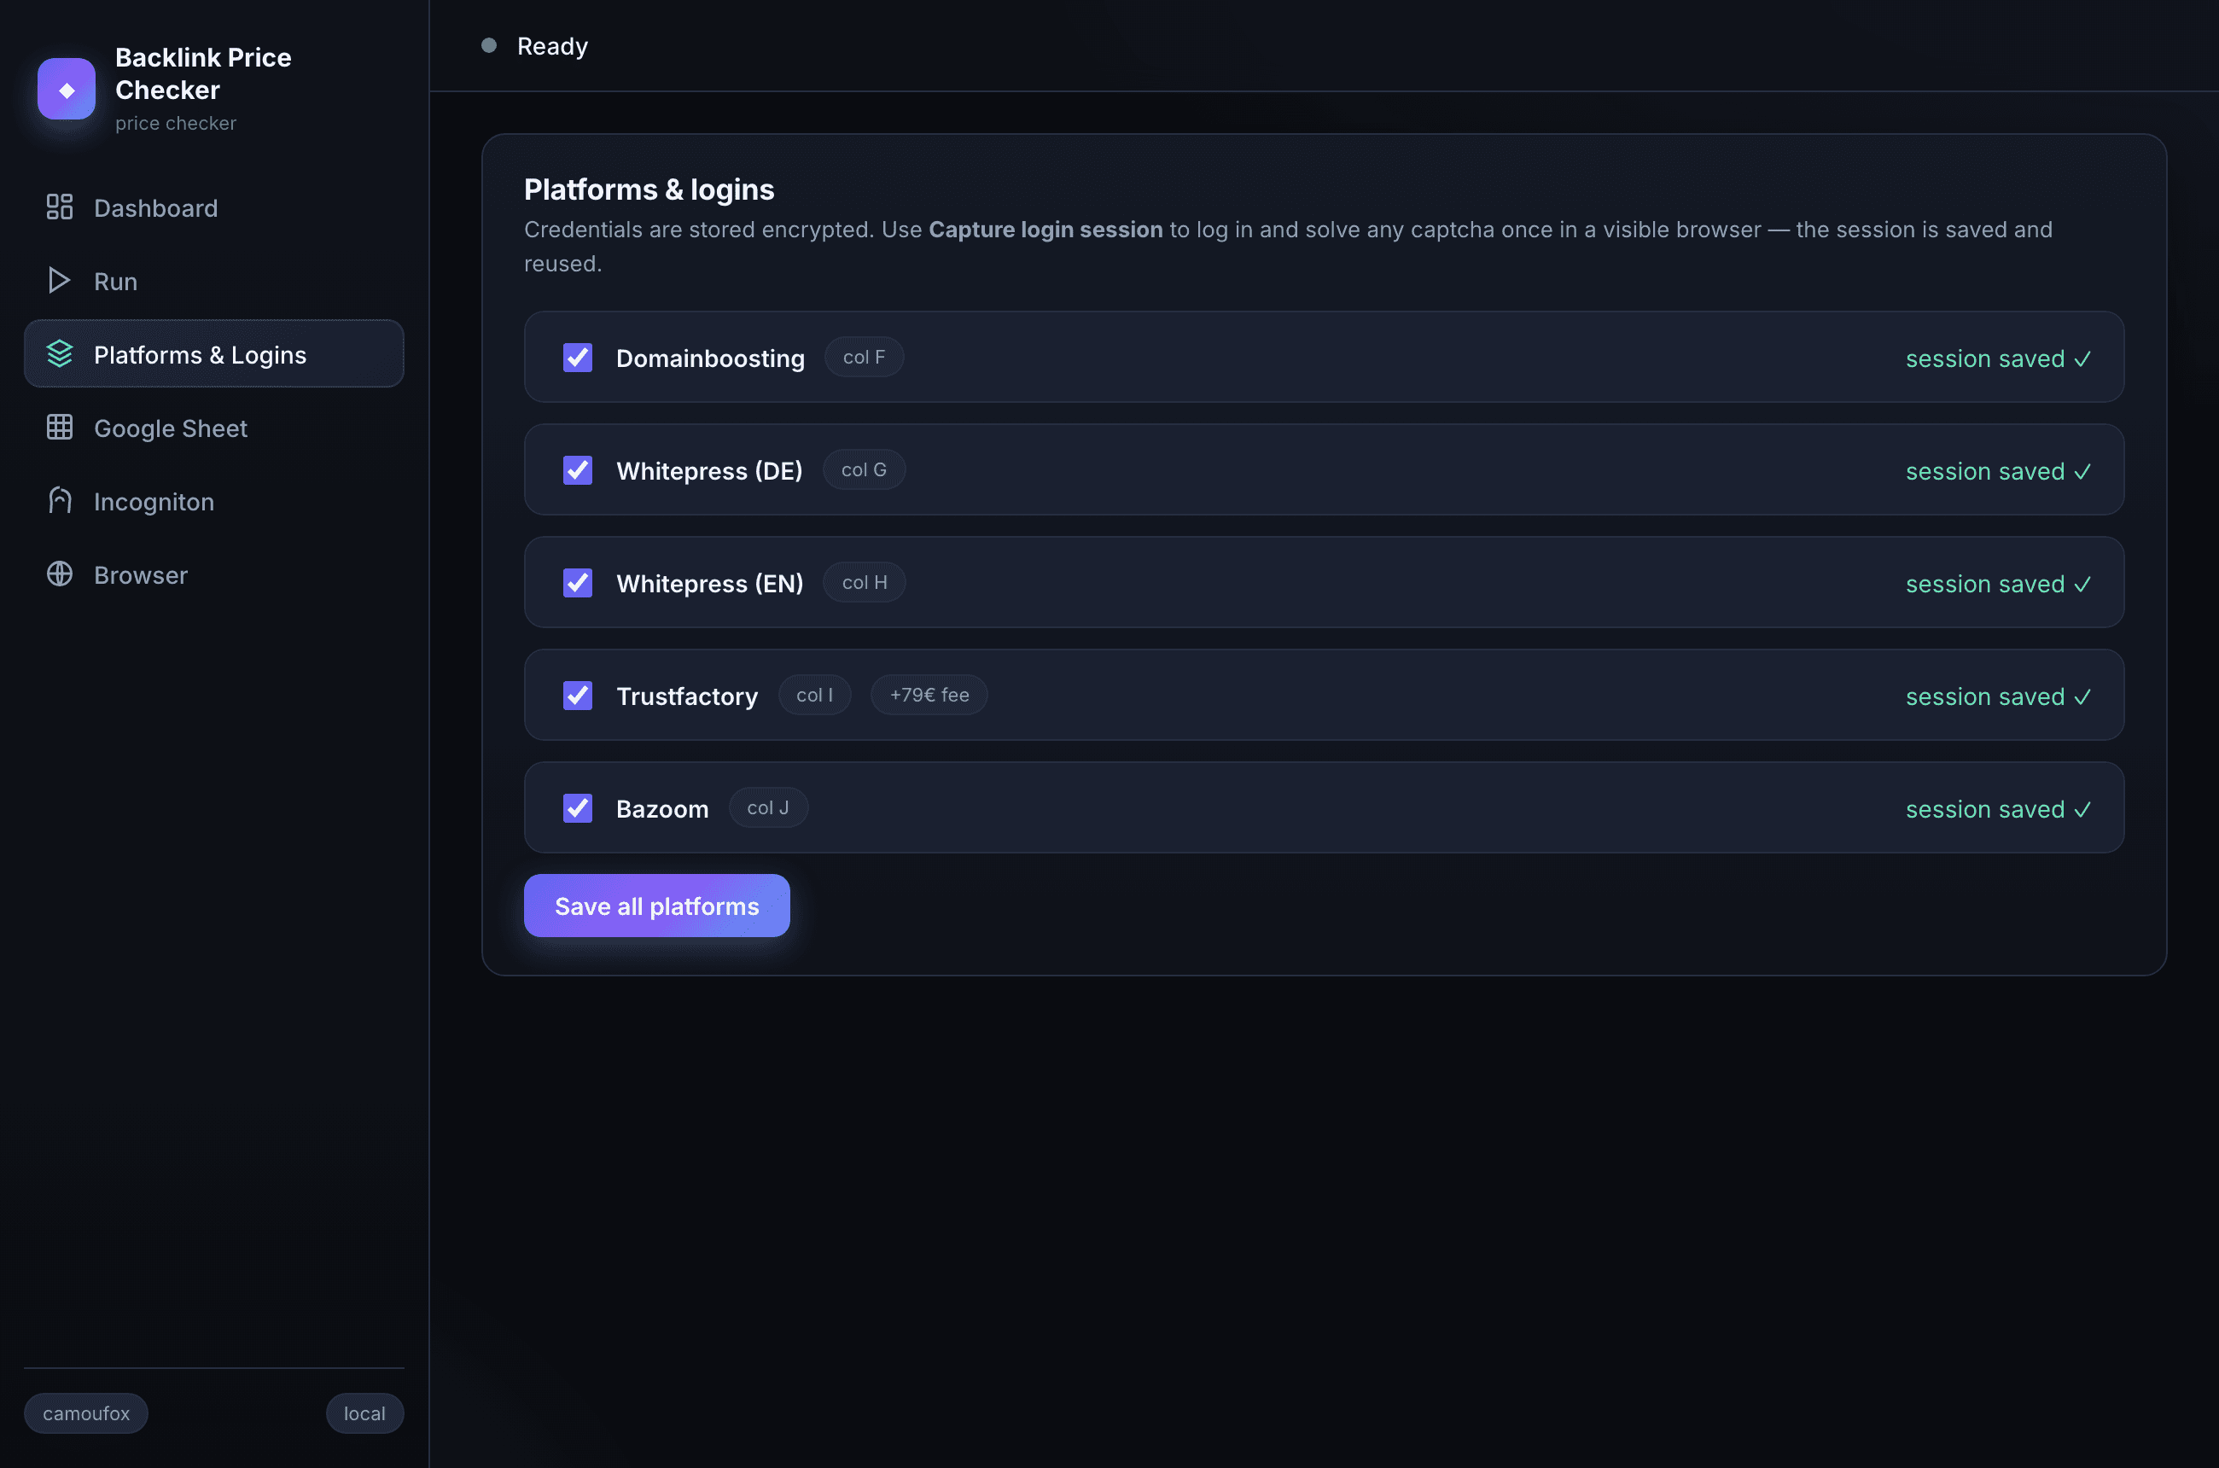
Task: Click the Backlink Price Checker title
Action: click(x=203, y=73)
